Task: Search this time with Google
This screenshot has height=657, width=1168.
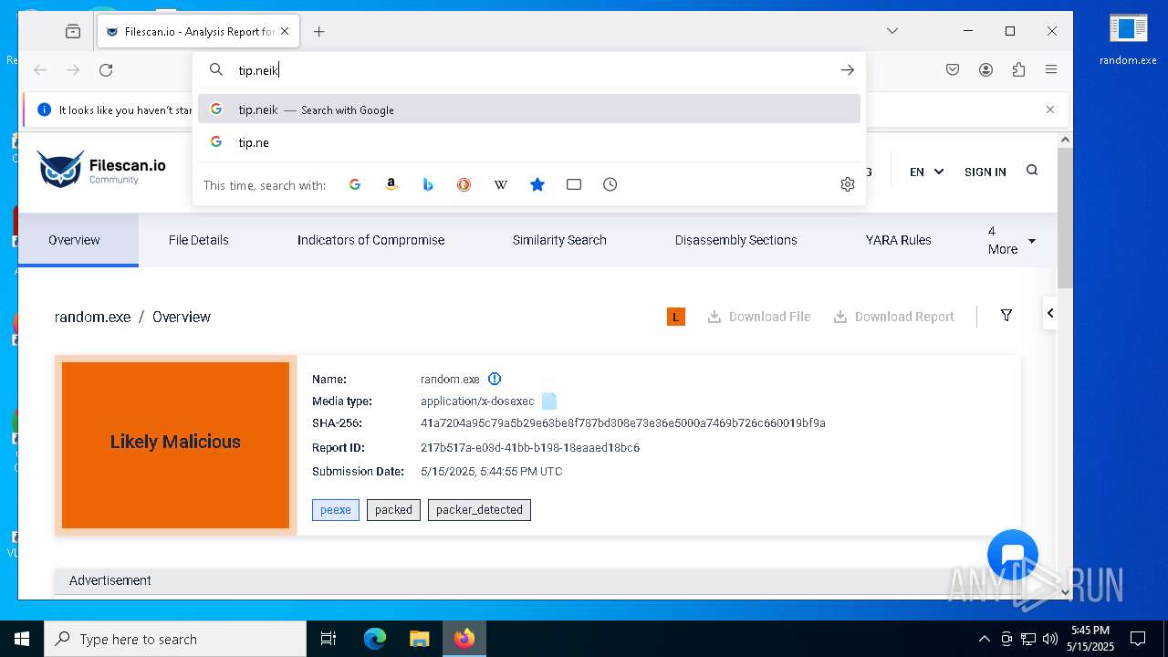Action: pyautogui.click(x=355, y=184)
